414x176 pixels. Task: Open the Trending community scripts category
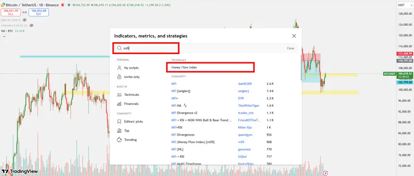(x=131, y=140)
